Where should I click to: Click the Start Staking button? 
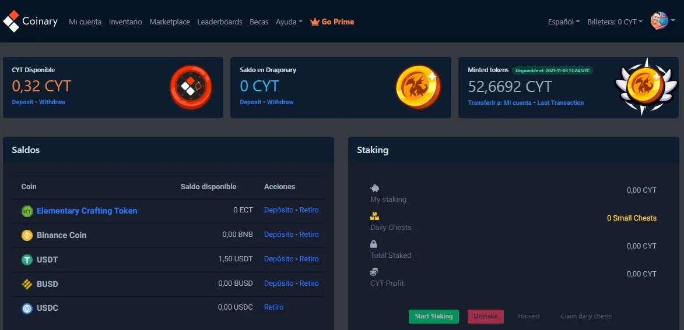click(x=434, y=317)
